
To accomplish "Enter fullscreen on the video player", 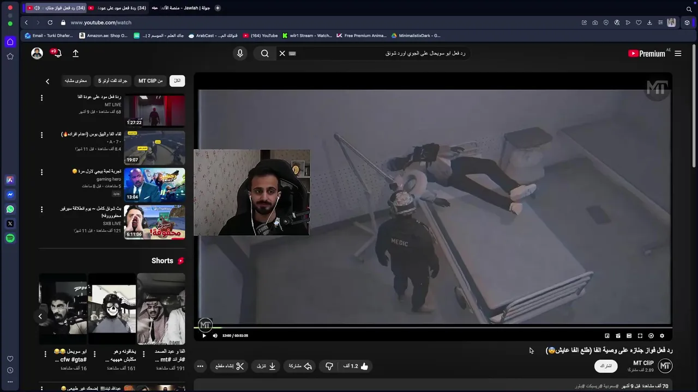I will coord(640,336).
